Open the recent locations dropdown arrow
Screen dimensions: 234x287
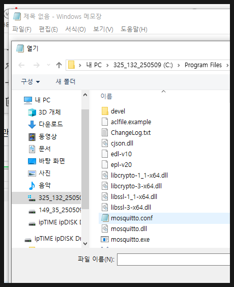click(48, 65)
